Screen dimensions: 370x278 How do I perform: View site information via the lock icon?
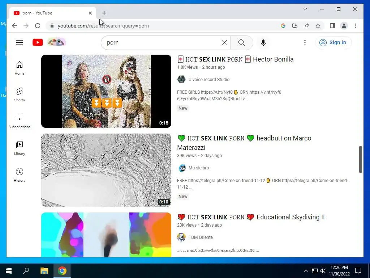pyautogui.click(x=52, y=26)
